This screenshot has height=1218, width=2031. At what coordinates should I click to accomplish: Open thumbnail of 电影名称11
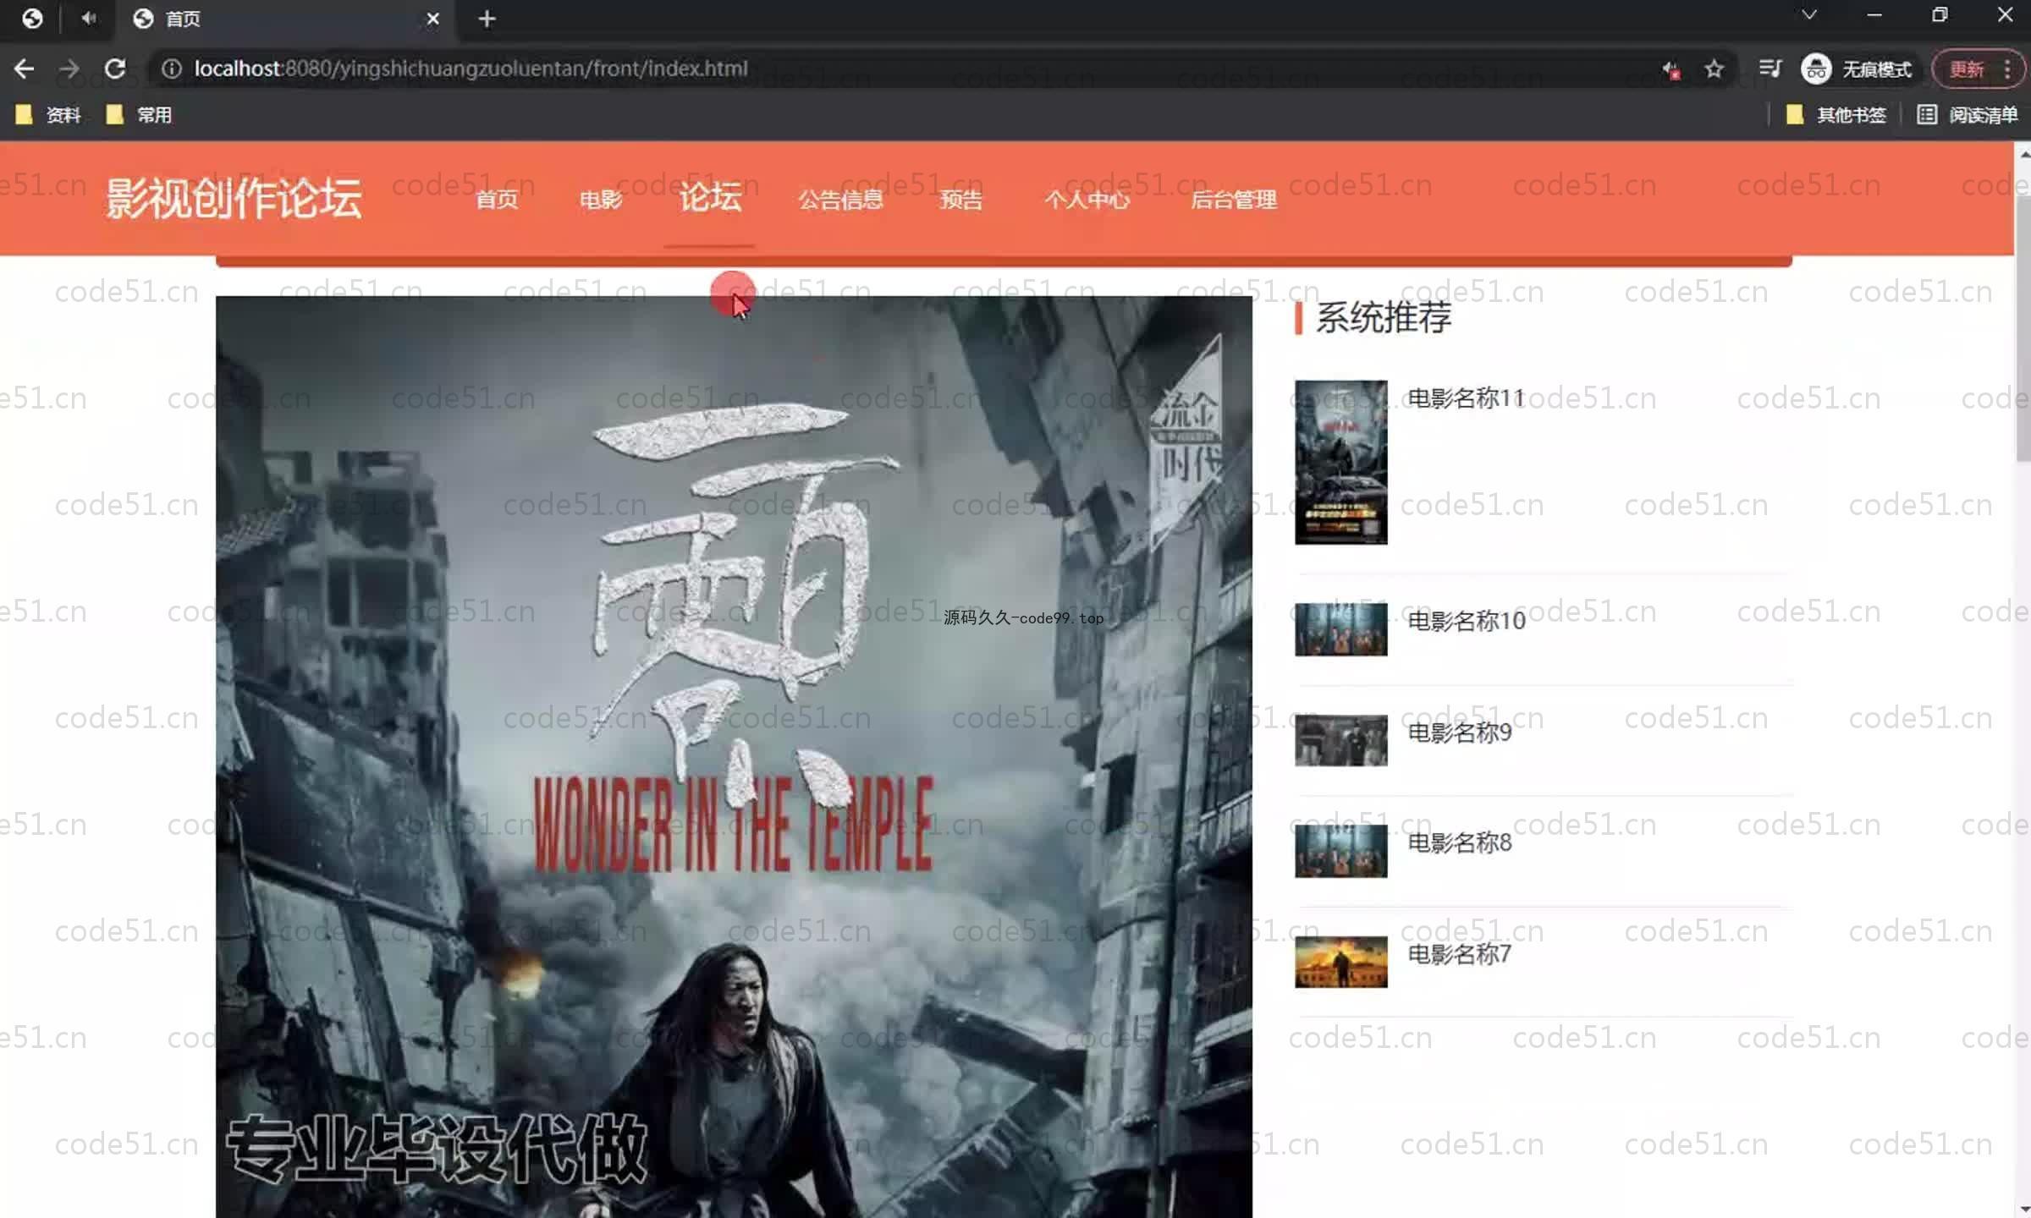click(x=1340, y=462)
